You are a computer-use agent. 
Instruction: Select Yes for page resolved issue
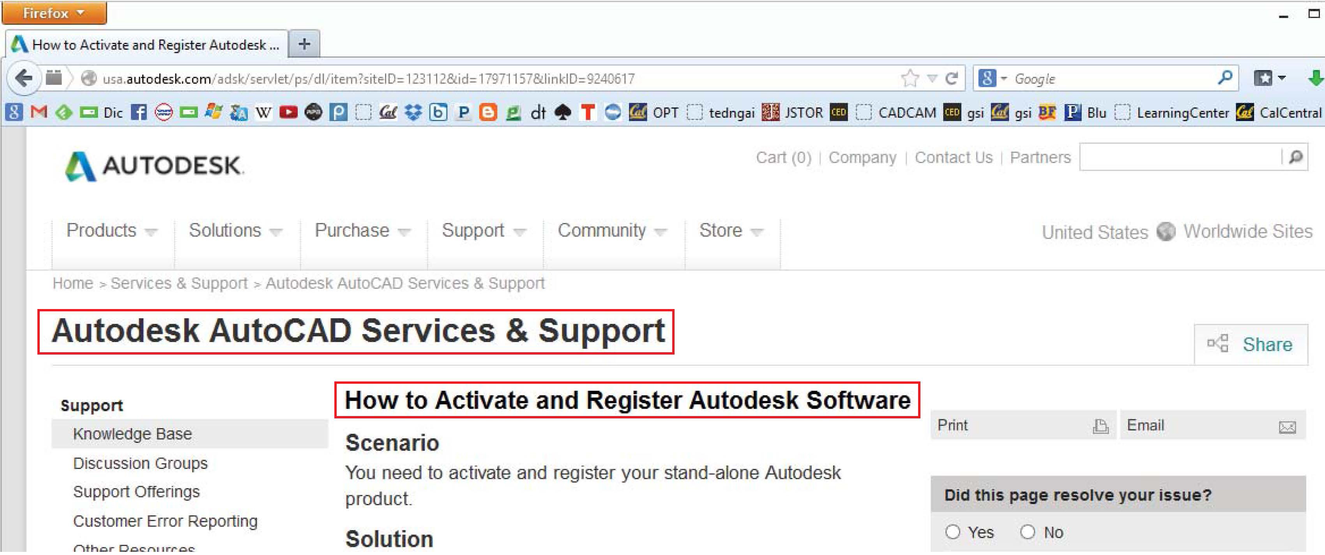pyautogui.click(x=952, y=532)
